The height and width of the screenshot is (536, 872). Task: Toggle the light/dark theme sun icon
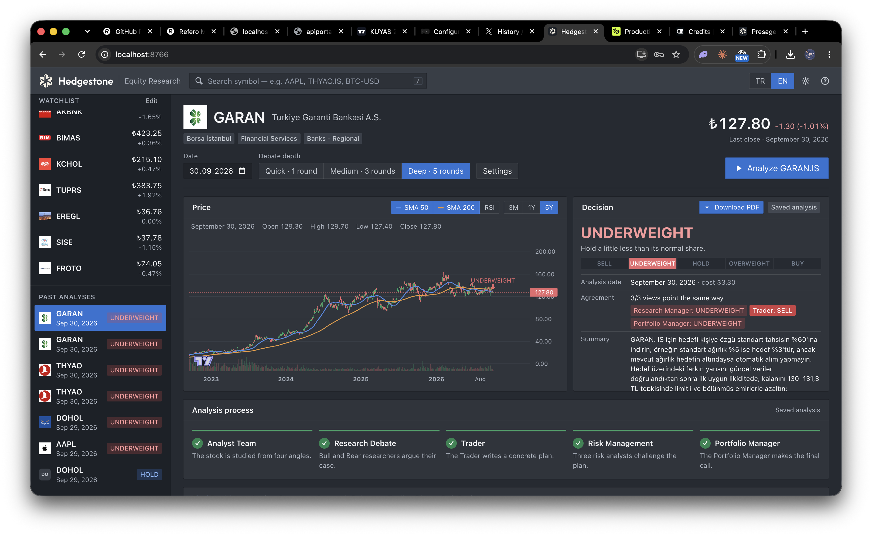pyautogui.click(x=805, y=81)
